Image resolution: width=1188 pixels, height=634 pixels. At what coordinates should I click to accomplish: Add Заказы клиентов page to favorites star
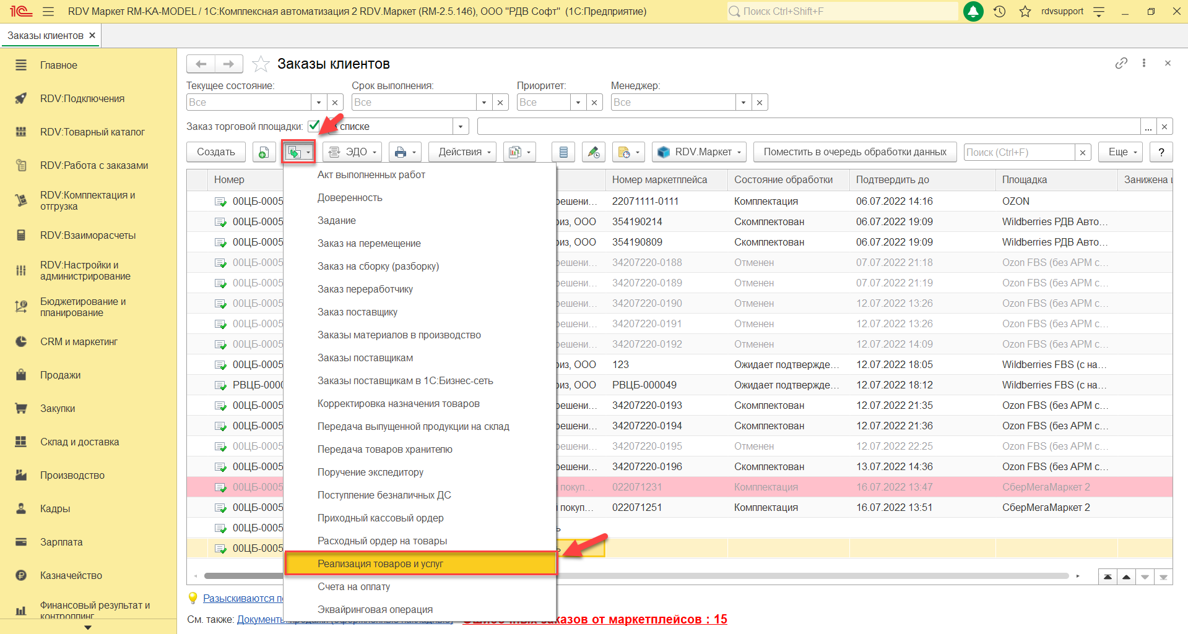click(x=261, y=64)
